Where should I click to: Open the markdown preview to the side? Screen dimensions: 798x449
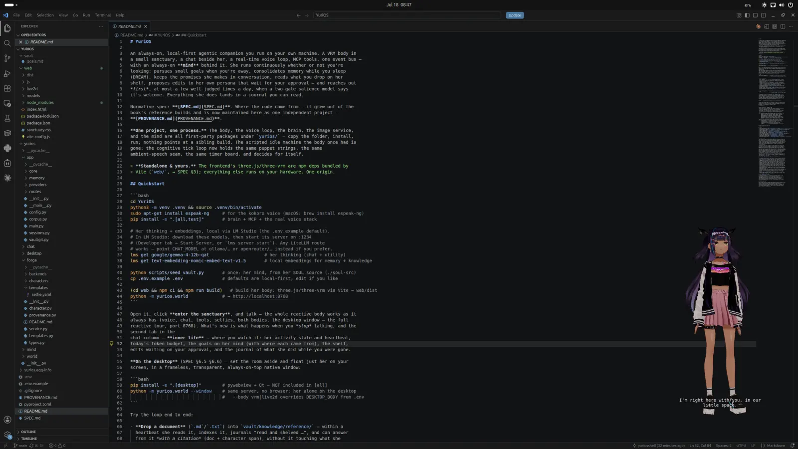[x=767, y=26]
